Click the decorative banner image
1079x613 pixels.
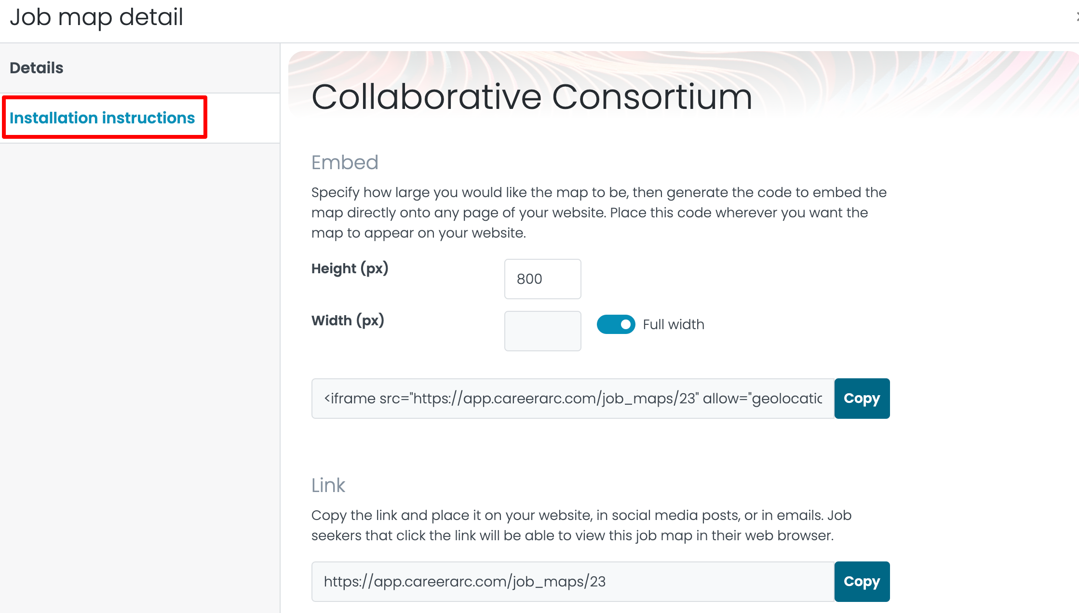[916, 82]
